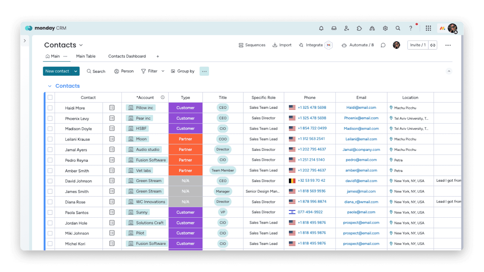484x272 pixels.
Task: Open the Contacts board title dropdown
Action: point(81,45)
